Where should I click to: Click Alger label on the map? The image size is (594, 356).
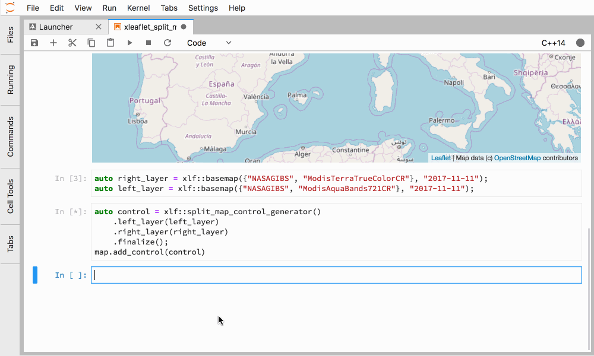click(303, 154)
